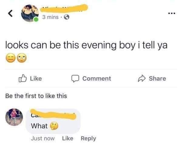This screenshot has height=146, width=182.
Task: Click the "Just now" comment timestamp
Action: pyautogui.click(x=43, y=138)
